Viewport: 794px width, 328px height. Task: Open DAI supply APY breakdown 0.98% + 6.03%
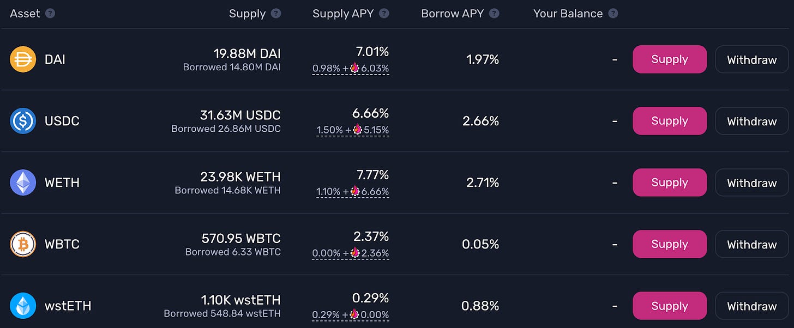pyautogui.click(x=351, y=69)
